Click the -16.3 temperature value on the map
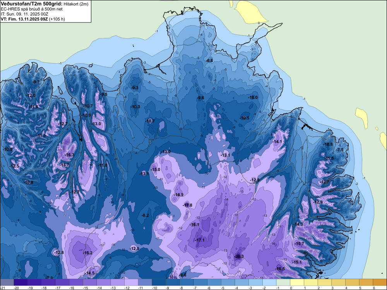 (x=69, y=155)
